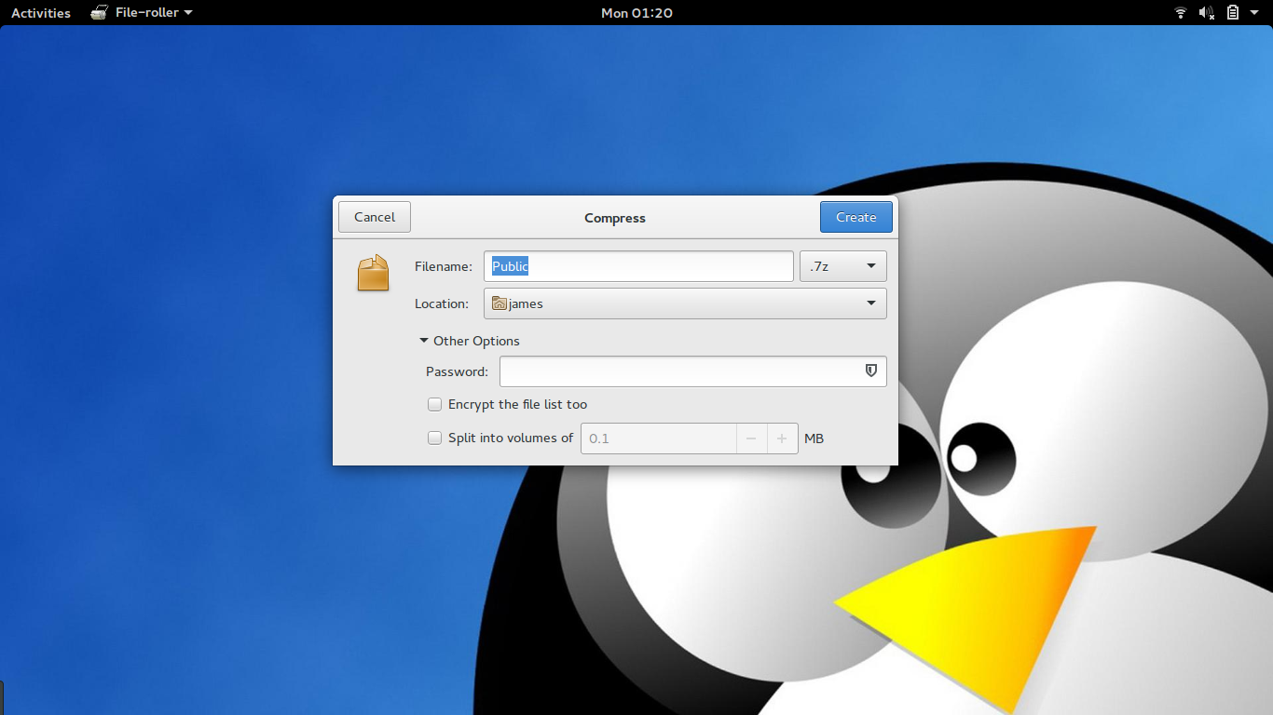Click the home folder icon beside james
This screenshot has height=715, width=1273.
point(500,304)
